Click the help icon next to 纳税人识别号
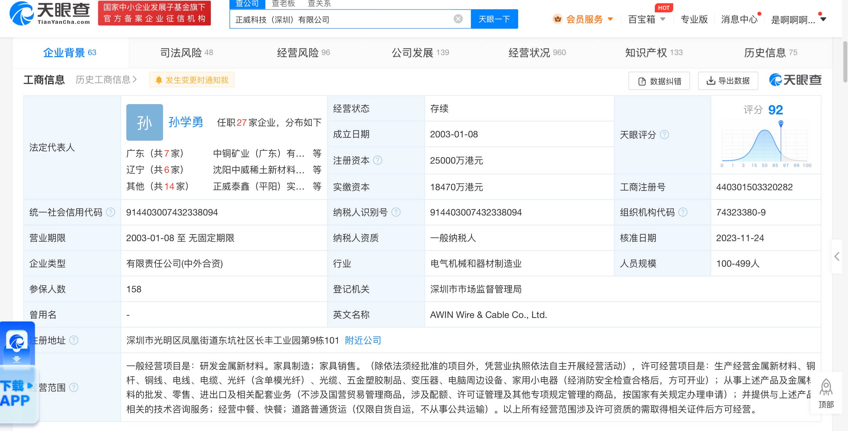 point(396,212)
